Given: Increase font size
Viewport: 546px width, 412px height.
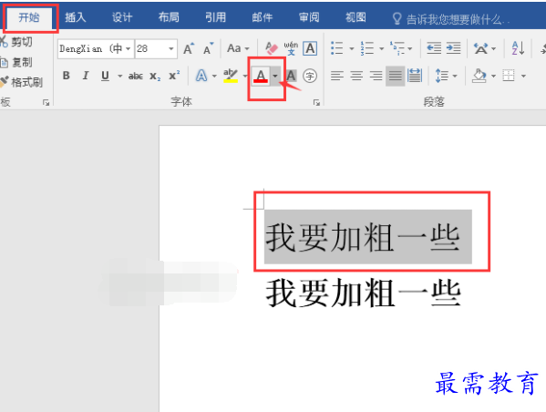Looking at the screenshot, I should (189, 48).
